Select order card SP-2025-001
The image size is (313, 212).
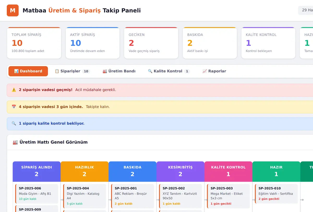pos(133,196)
